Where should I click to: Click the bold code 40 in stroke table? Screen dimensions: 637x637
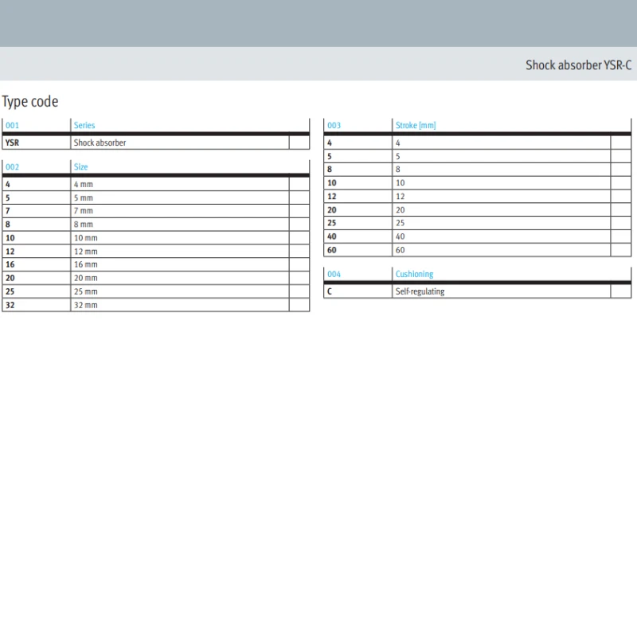click(332, 236)
